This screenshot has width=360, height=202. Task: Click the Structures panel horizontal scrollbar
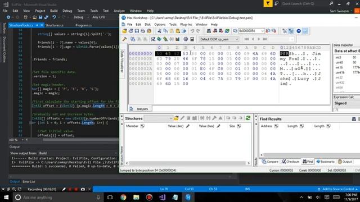pyautogui.click(x=187, y=163)
